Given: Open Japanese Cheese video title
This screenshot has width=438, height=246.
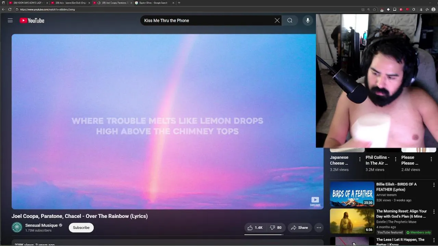Looking at the screenshot, I should (339, 160).
